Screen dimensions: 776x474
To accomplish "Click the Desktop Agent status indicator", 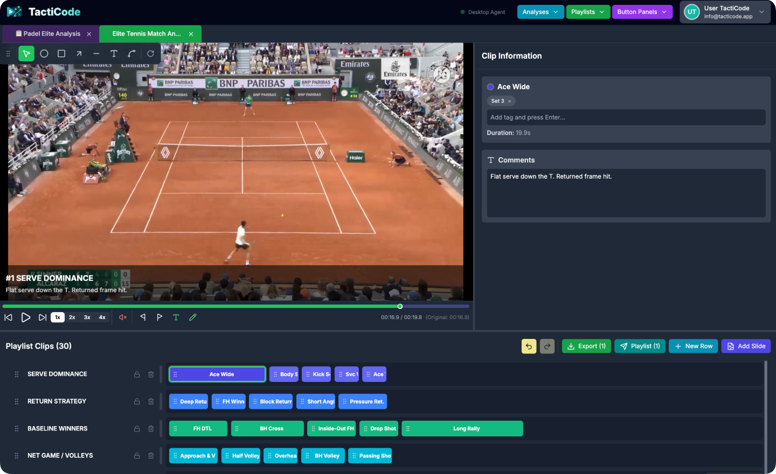I will (483, 12).
